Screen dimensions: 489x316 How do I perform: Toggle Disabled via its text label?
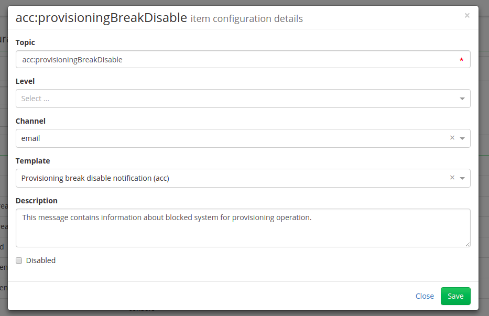point(40,260)
